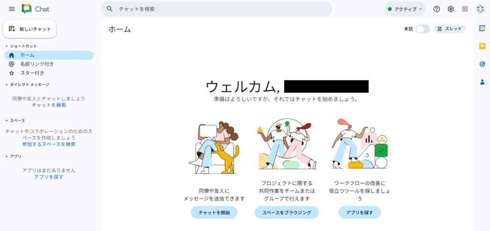Click the 新しいチャット button

coord(30,29)
